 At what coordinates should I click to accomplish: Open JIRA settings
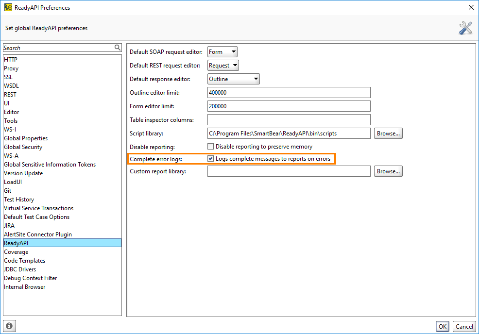[62, 226]
